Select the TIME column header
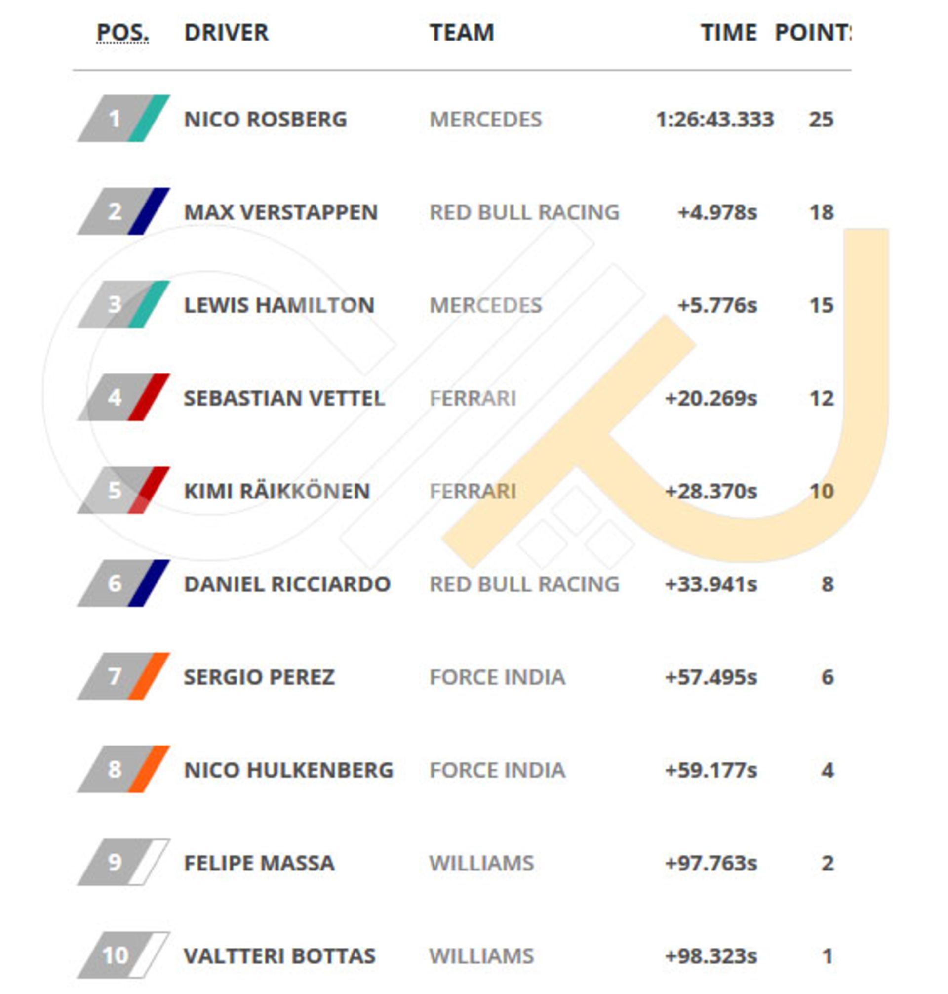Viewport: 948px width, 994px height. click(728, 32)
